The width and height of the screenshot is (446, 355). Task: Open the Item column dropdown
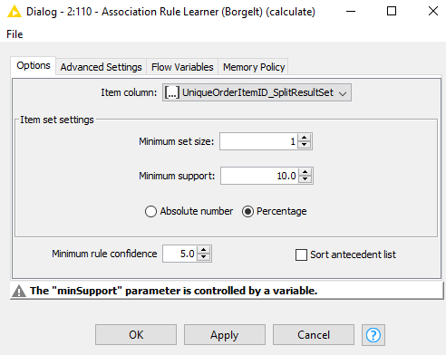[257, 92]
